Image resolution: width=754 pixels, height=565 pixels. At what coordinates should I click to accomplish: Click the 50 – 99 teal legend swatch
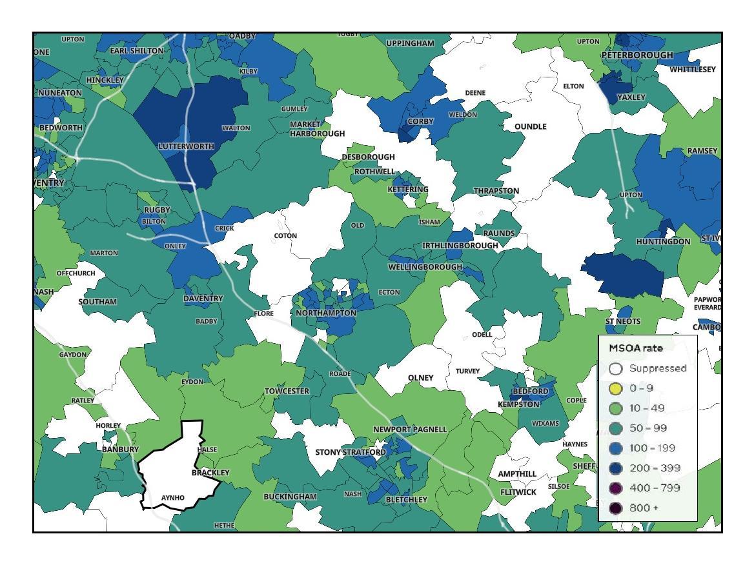615,428
